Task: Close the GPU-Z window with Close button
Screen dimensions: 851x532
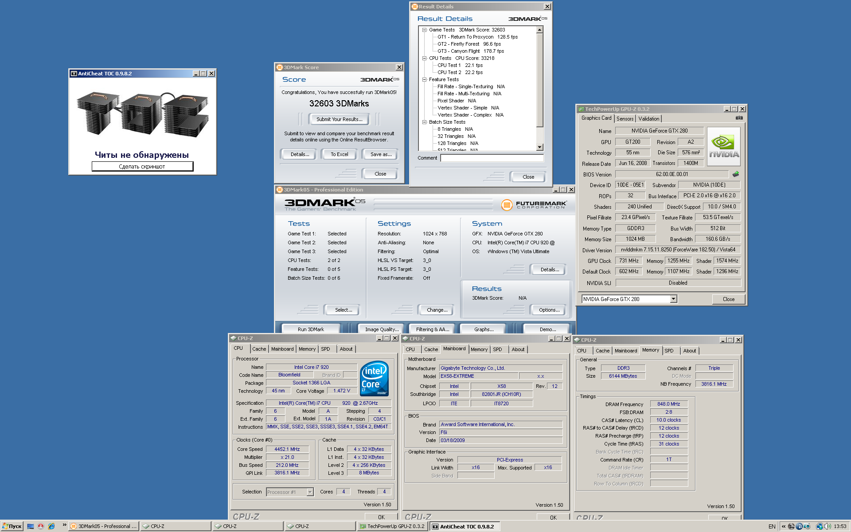Action: tap(728, 299)
